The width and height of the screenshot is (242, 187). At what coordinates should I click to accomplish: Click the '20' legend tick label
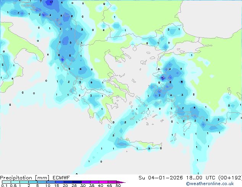pyautogui.click(x=65, y=185)
